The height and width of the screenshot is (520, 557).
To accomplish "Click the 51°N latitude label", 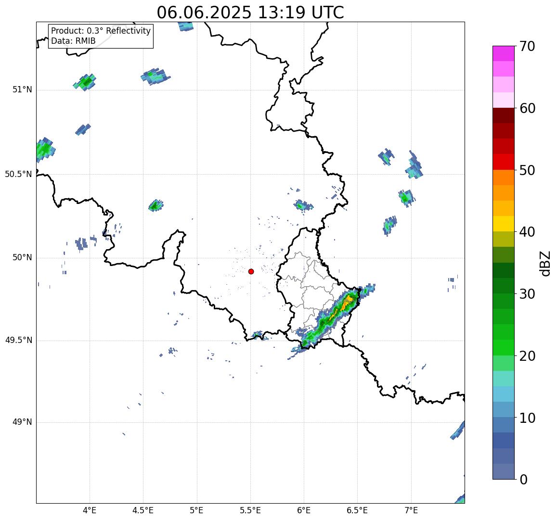I will pyautogui.click(x=22, y=90).
